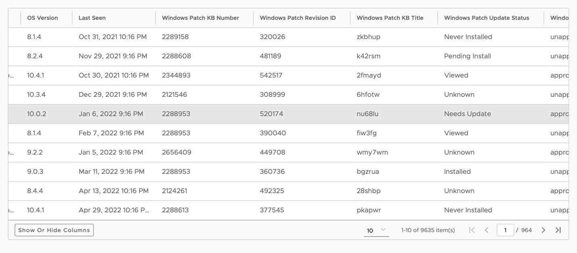Sort by Windows Patch KB Number header
577x253 pixels.
[201, 18]
